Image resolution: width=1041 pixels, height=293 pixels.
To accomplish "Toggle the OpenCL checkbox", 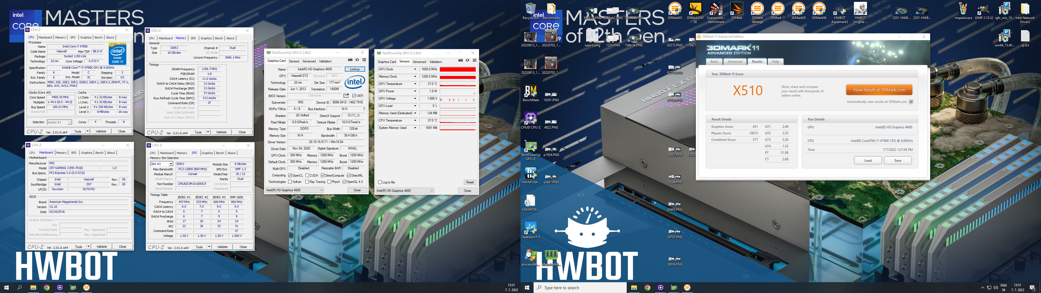I will (290, 176).
